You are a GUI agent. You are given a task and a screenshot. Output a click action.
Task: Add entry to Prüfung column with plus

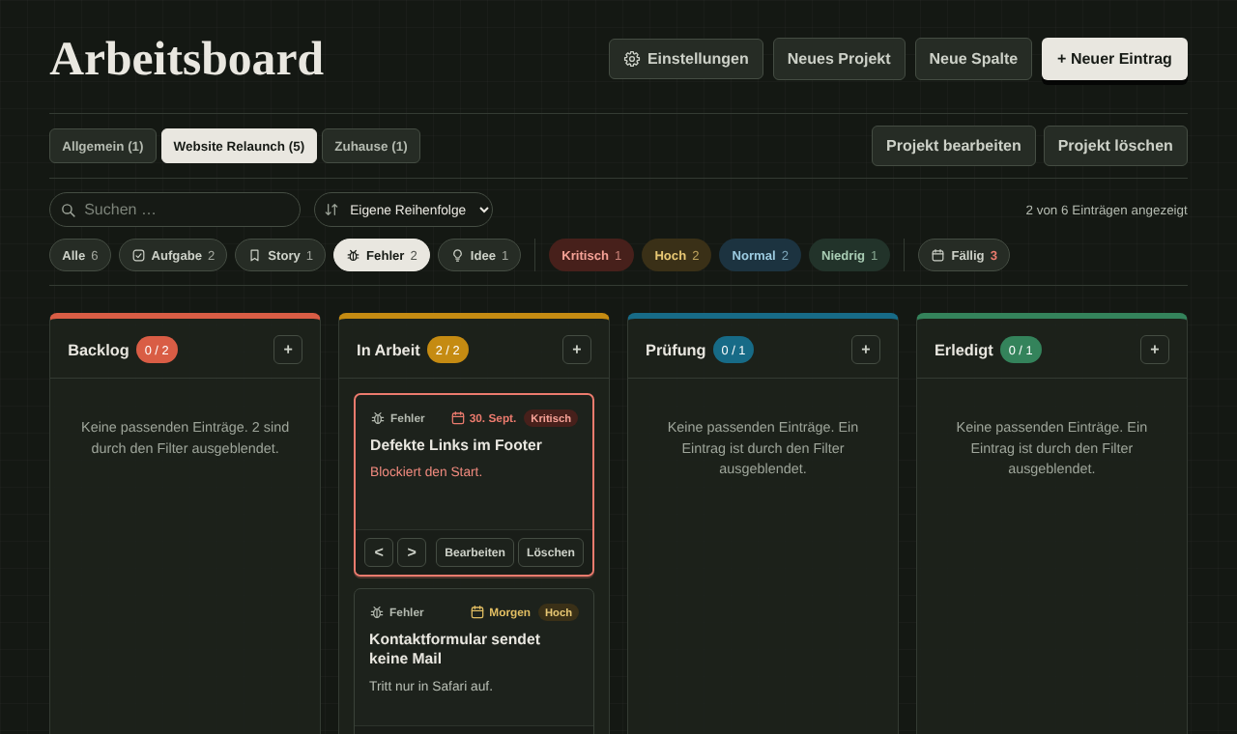pos(866,350)
